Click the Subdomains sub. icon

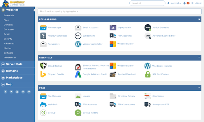point(78,36)
